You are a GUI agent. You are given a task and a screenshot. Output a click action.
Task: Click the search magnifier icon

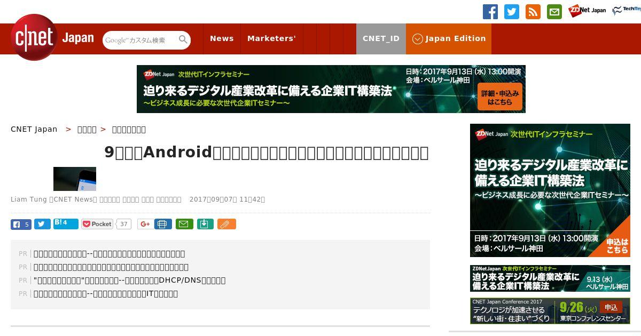click(x=183, y=39)
